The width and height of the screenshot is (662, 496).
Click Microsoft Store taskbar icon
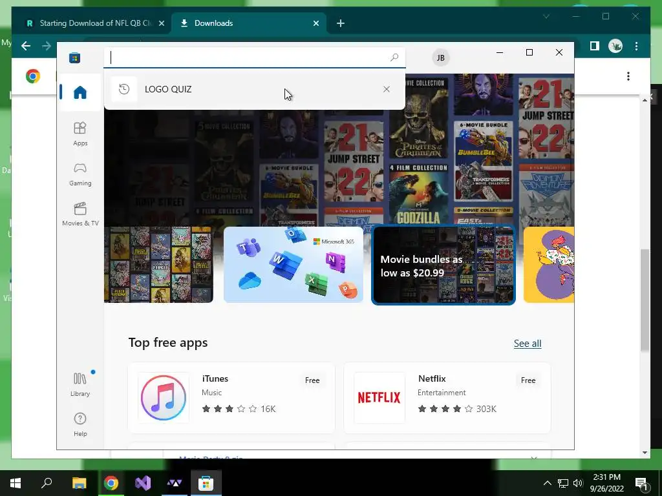[206, 483]
